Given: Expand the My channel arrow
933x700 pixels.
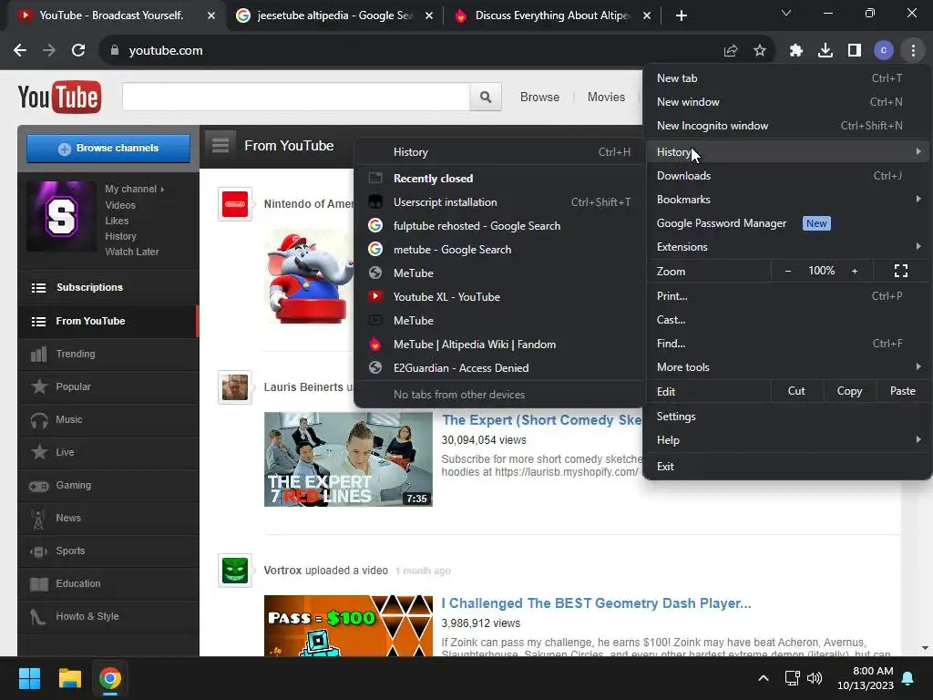Looking at the screenshot, I should (162, 190).
